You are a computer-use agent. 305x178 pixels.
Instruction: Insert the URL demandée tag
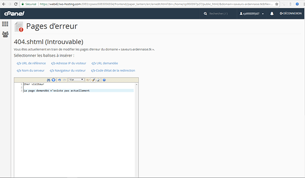105,63
